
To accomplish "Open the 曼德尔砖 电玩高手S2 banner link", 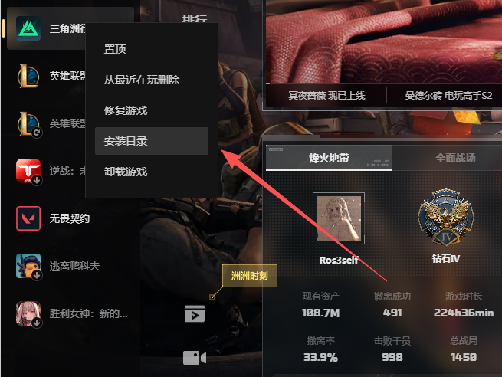I will [448, 95].
